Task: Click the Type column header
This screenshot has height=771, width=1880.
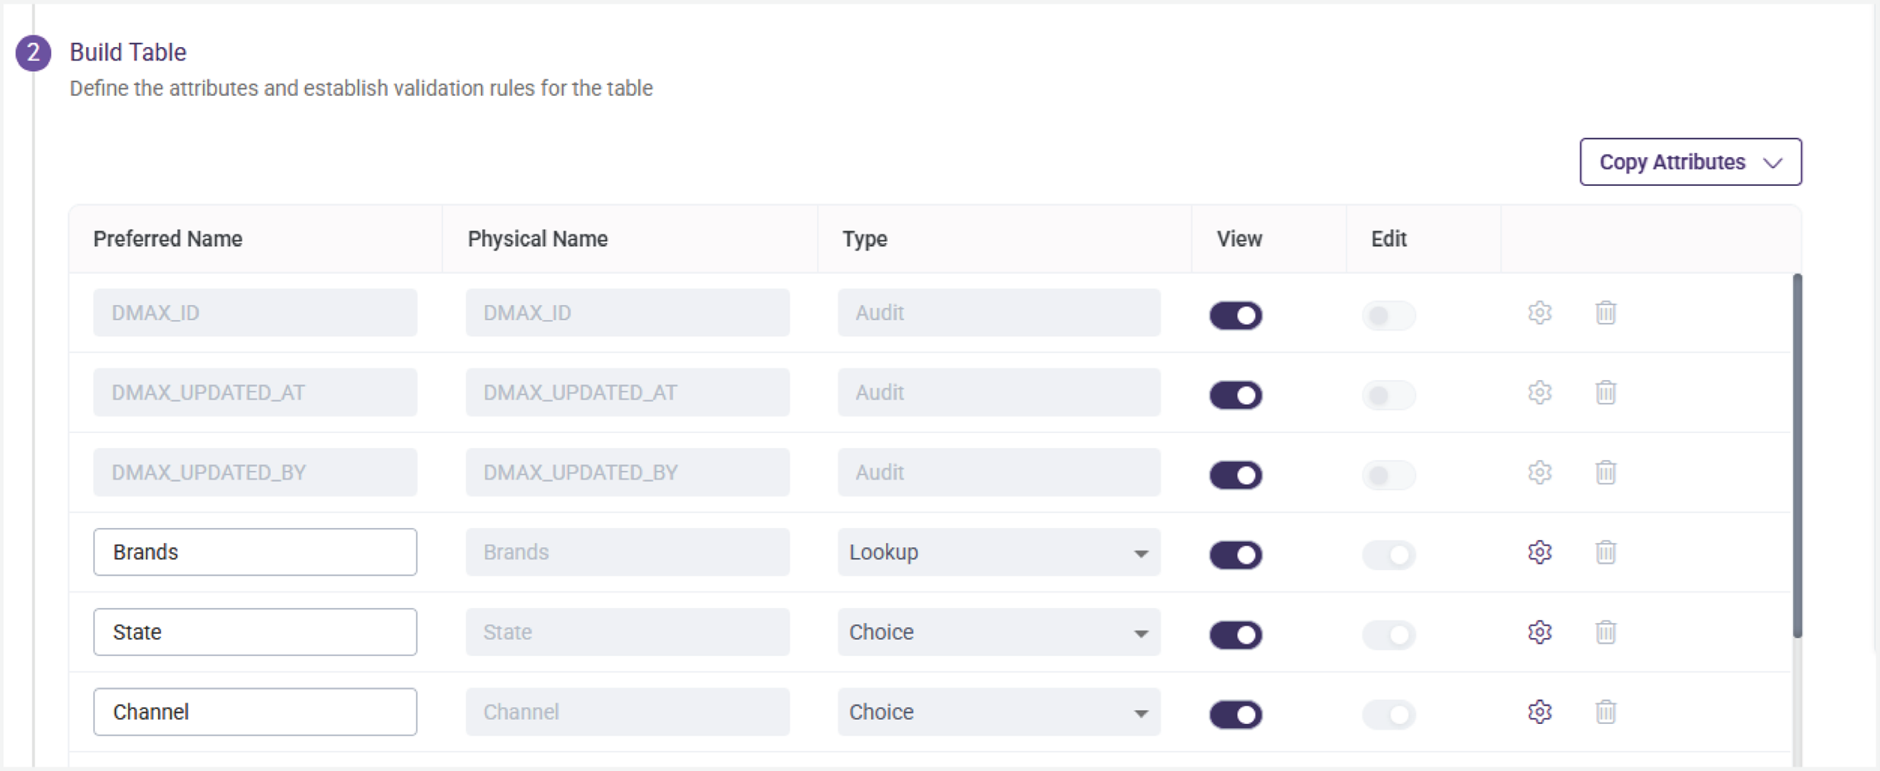Action: [x=865, y=239]
